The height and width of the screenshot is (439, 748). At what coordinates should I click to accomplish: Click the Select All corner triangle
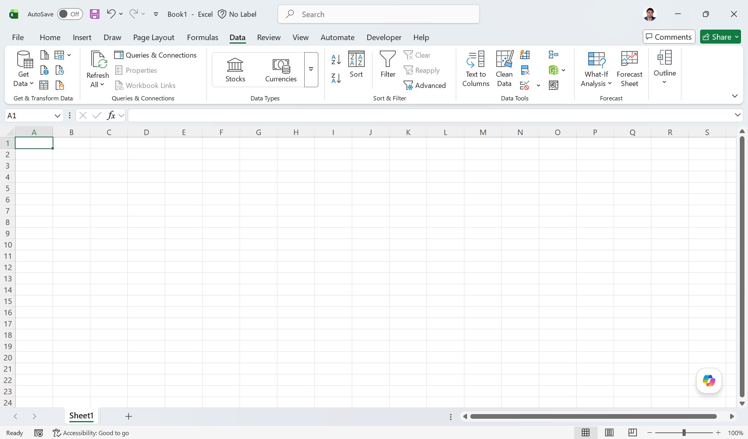tap(10, 132)
